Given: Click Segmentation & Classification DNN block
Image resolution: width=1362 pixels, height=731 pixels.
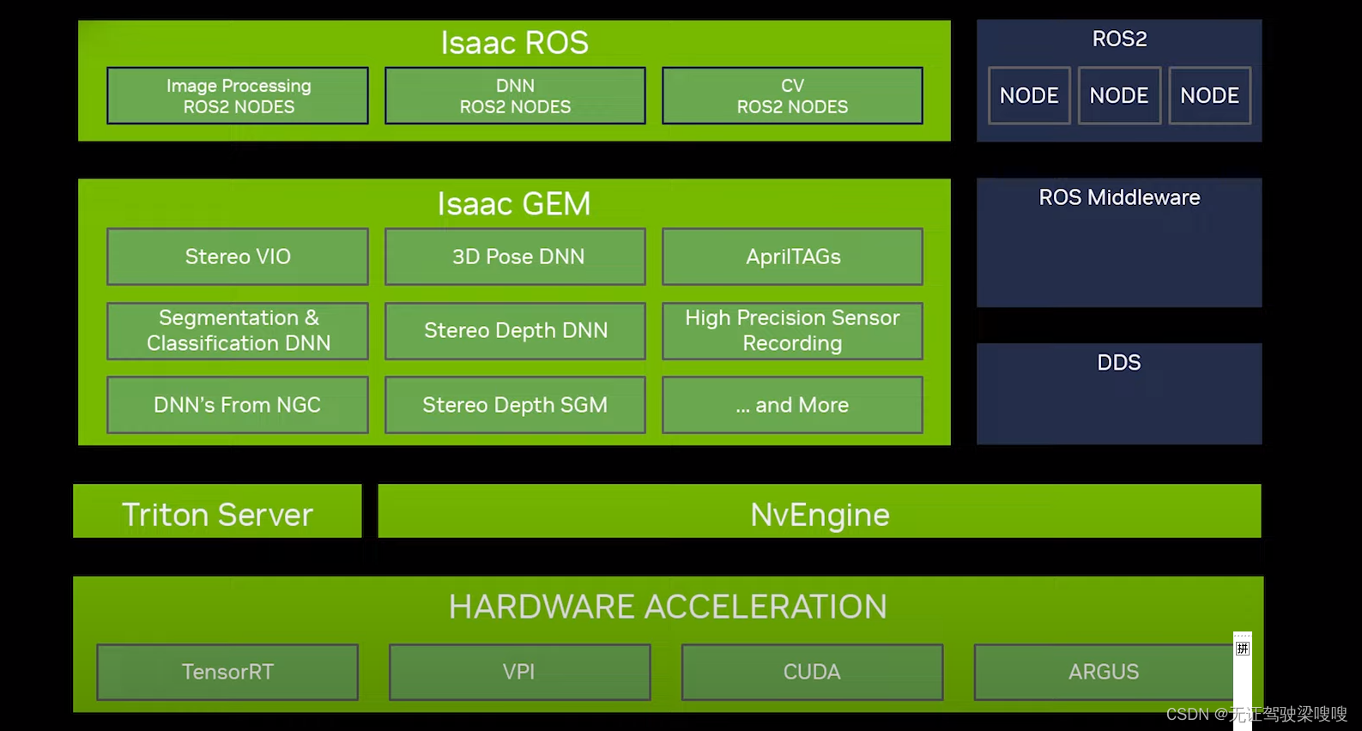Looking at the screenshot, I should (238, 330).
